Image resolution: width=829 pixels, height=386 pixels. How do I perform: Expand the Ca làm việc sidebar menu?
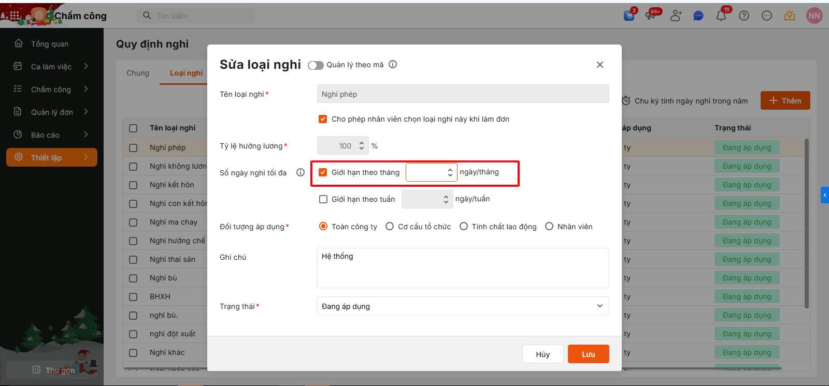click(52, 66)
